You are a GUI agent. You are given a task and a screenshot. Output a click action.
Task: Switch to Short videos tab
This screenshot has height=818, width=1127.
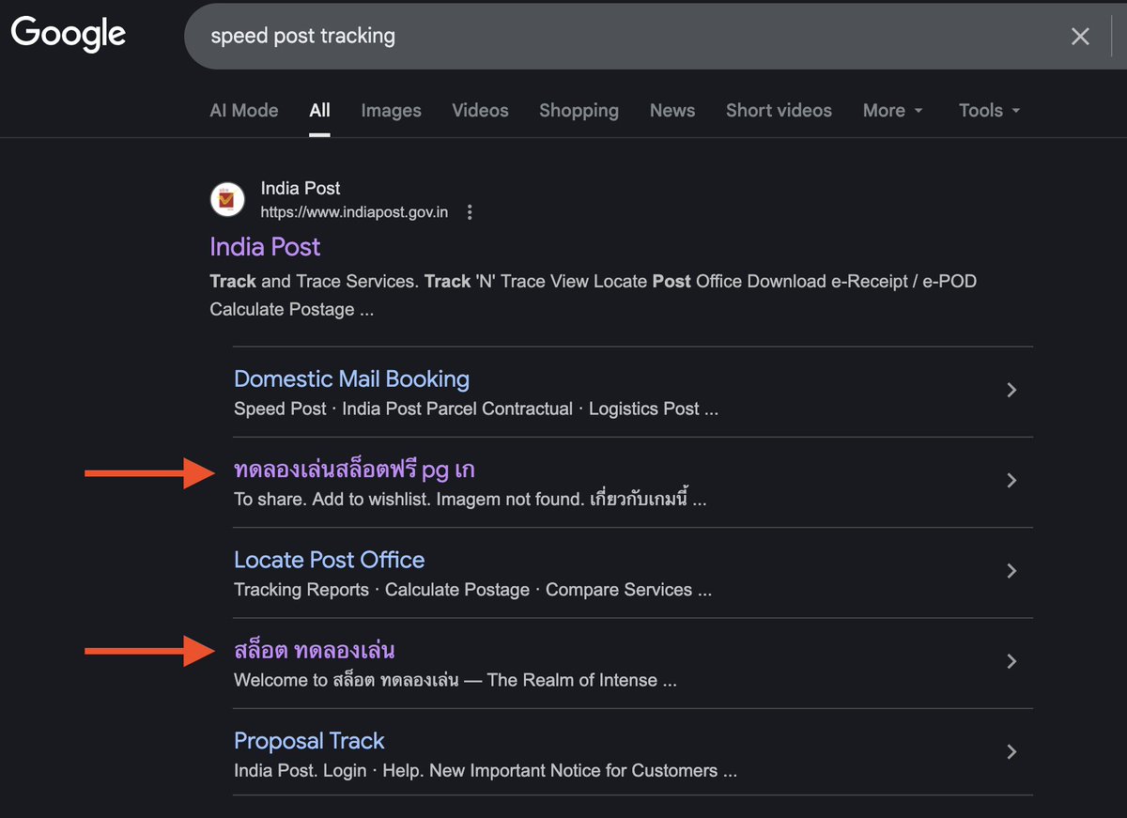[x=779, y=111]
